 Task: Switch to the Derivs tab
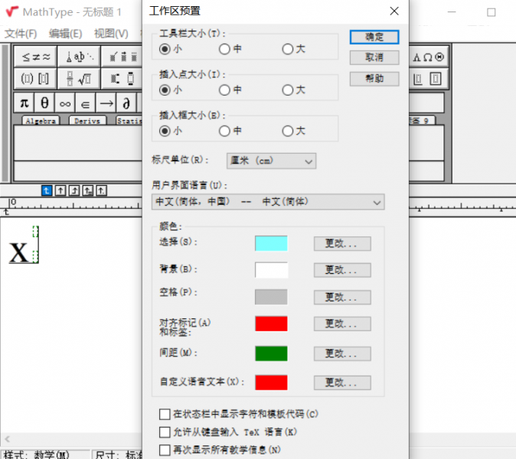click(x=87, y=121)
